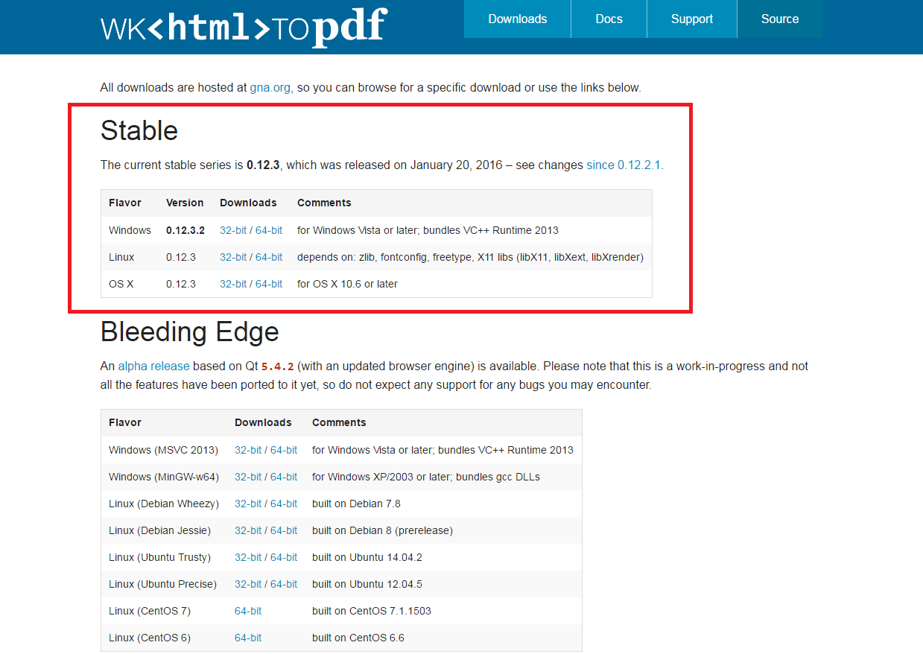Open the Source navigation tab
This screenshot has width=923, height=654.
[779, 19]
